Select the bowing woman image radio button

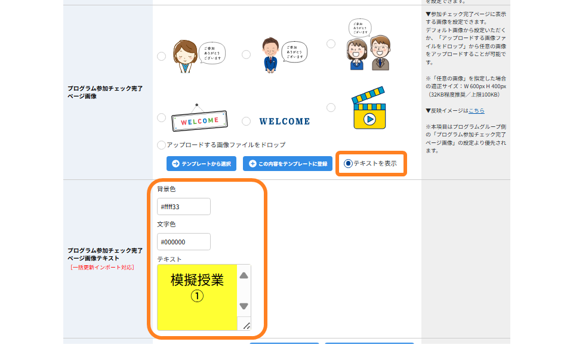161,56
